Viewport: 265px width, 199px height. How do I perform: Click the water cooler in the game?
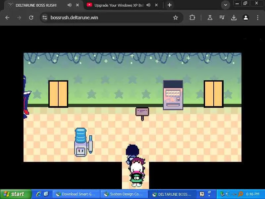83,142
